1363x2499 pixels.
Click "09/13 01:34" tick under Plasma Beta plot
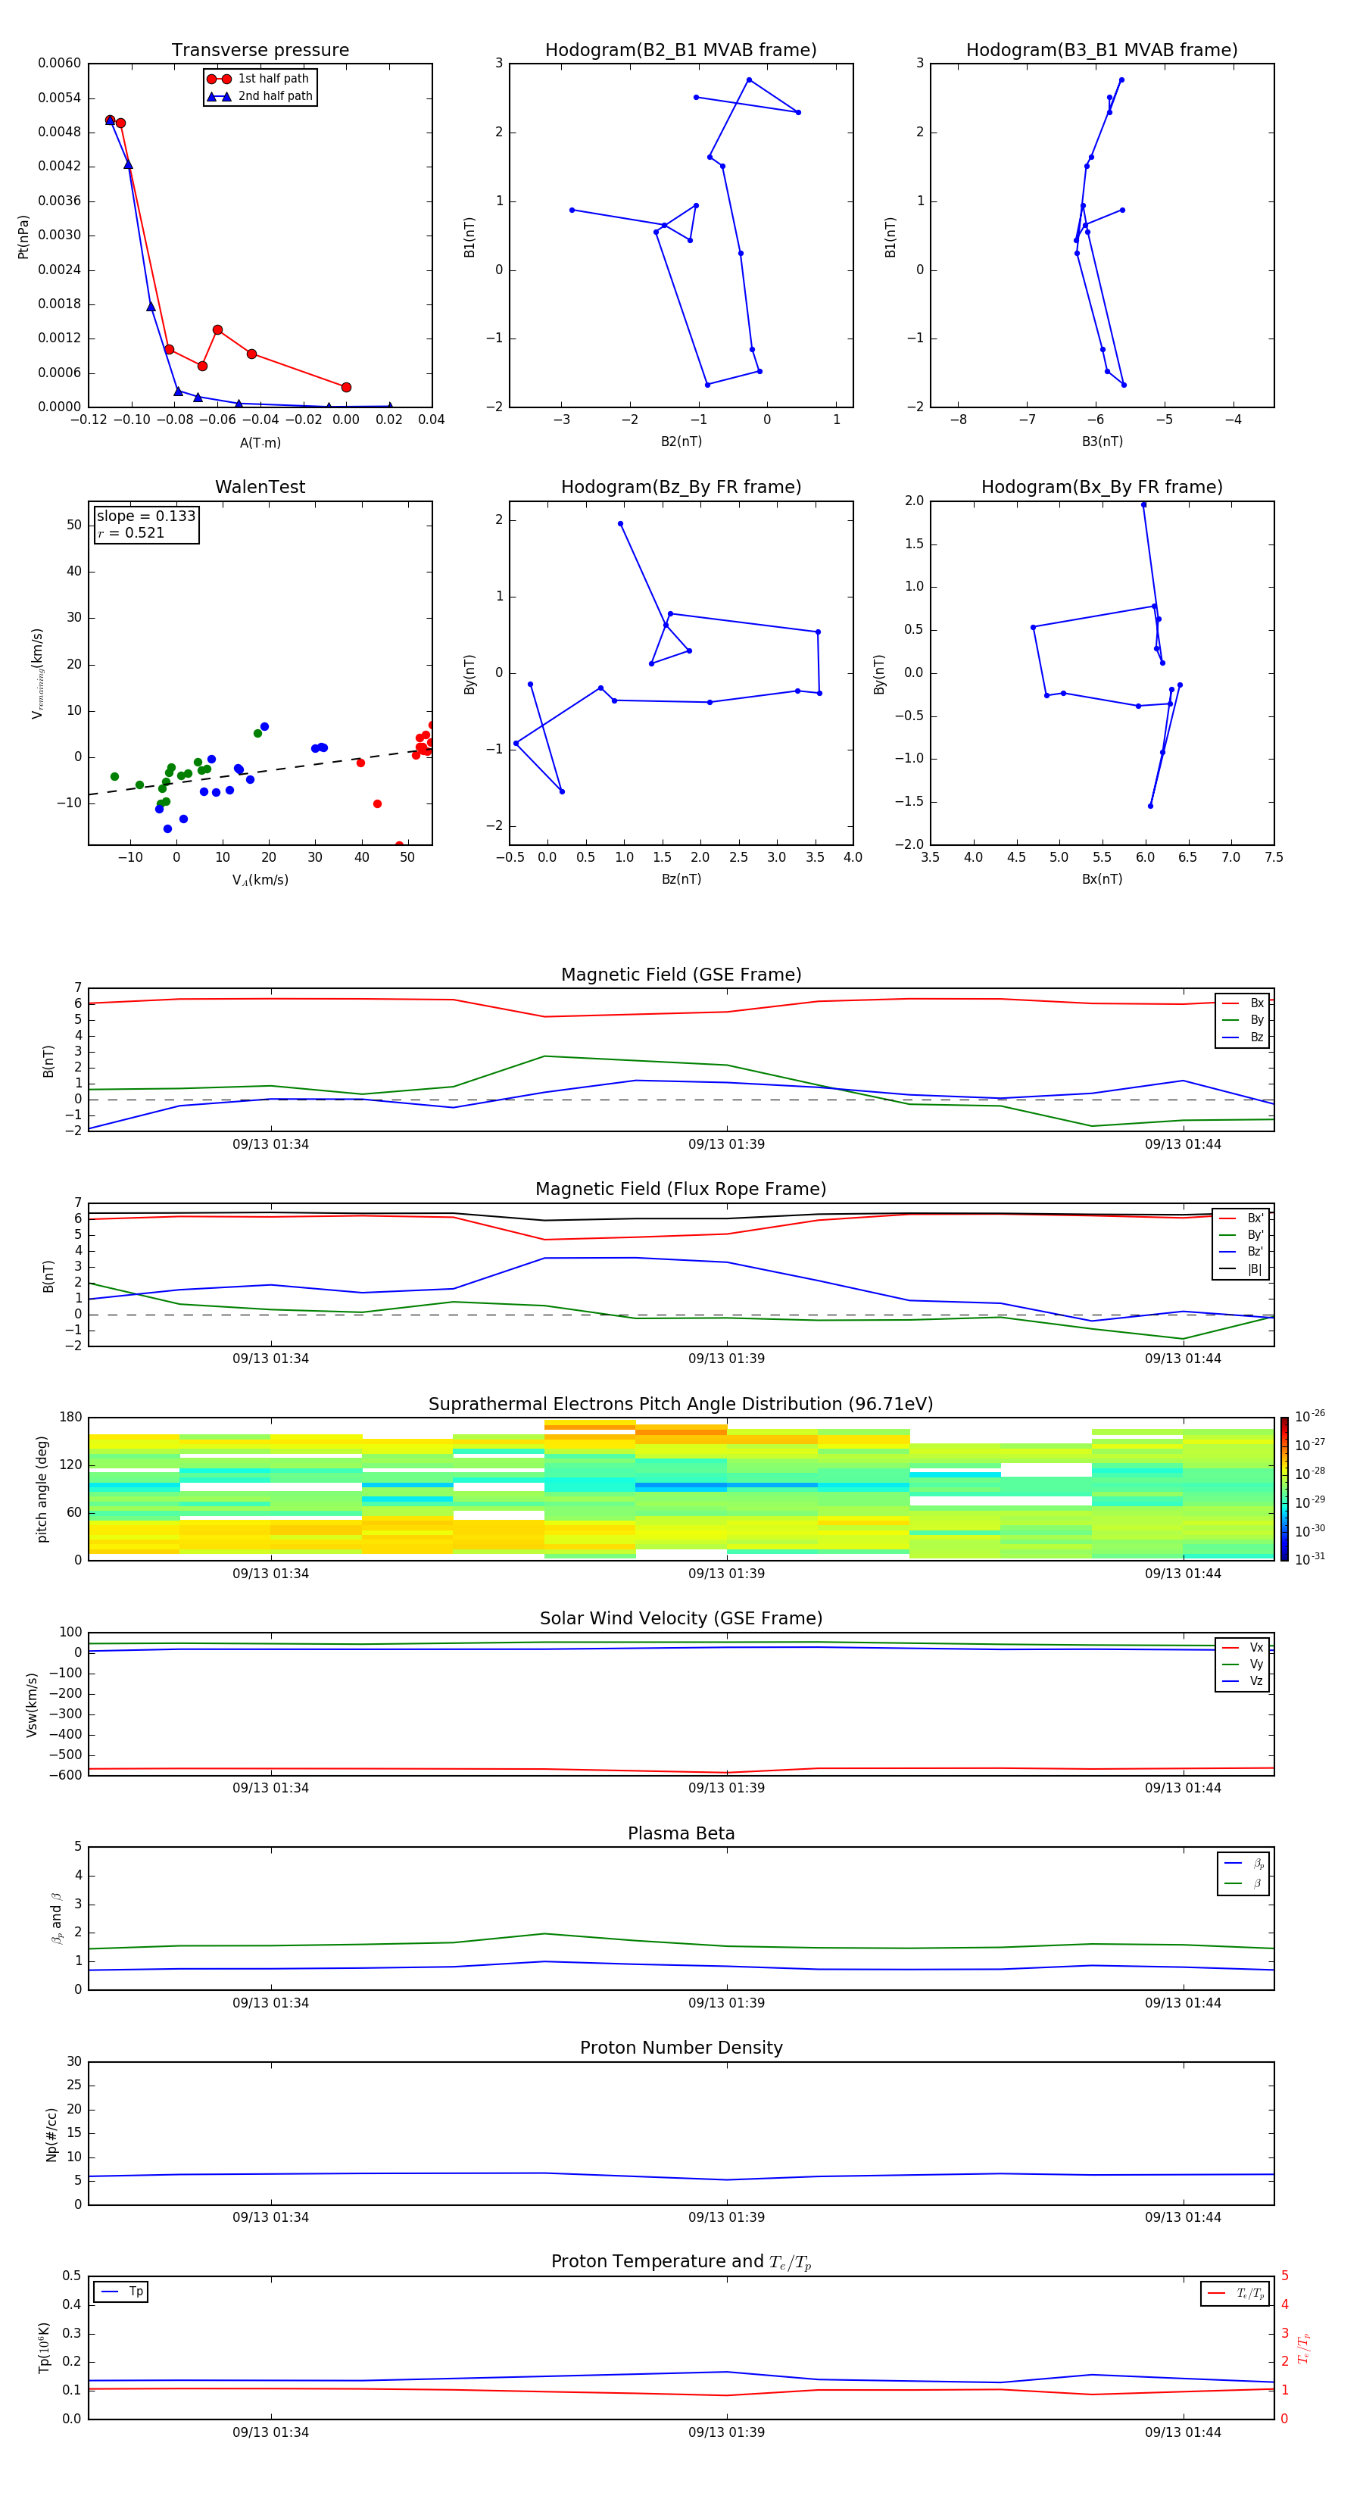pos(270,2003)
